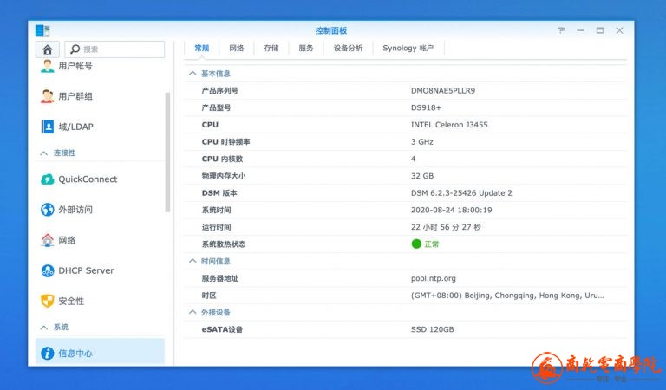The image size is (666, 390).
Task: Switch to the 服务 tab
Action: click(x=306, y=48)
